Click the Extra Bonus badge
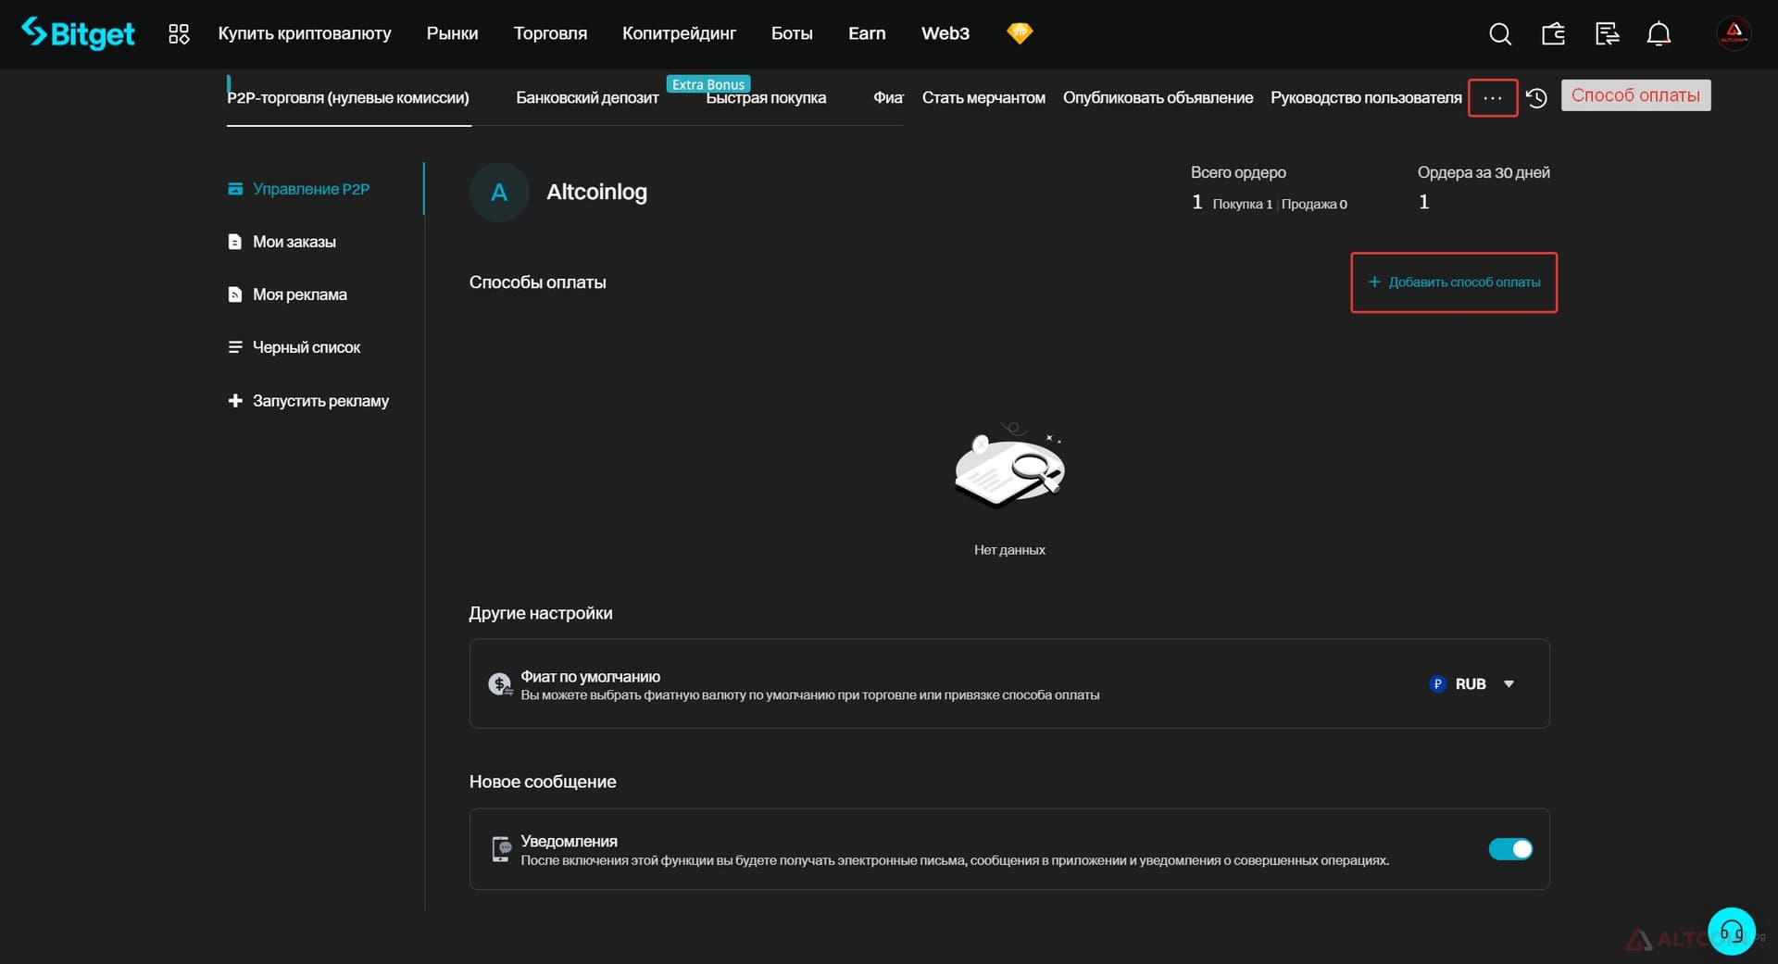This screenshot has width=1778, height=964. [708, 84]
